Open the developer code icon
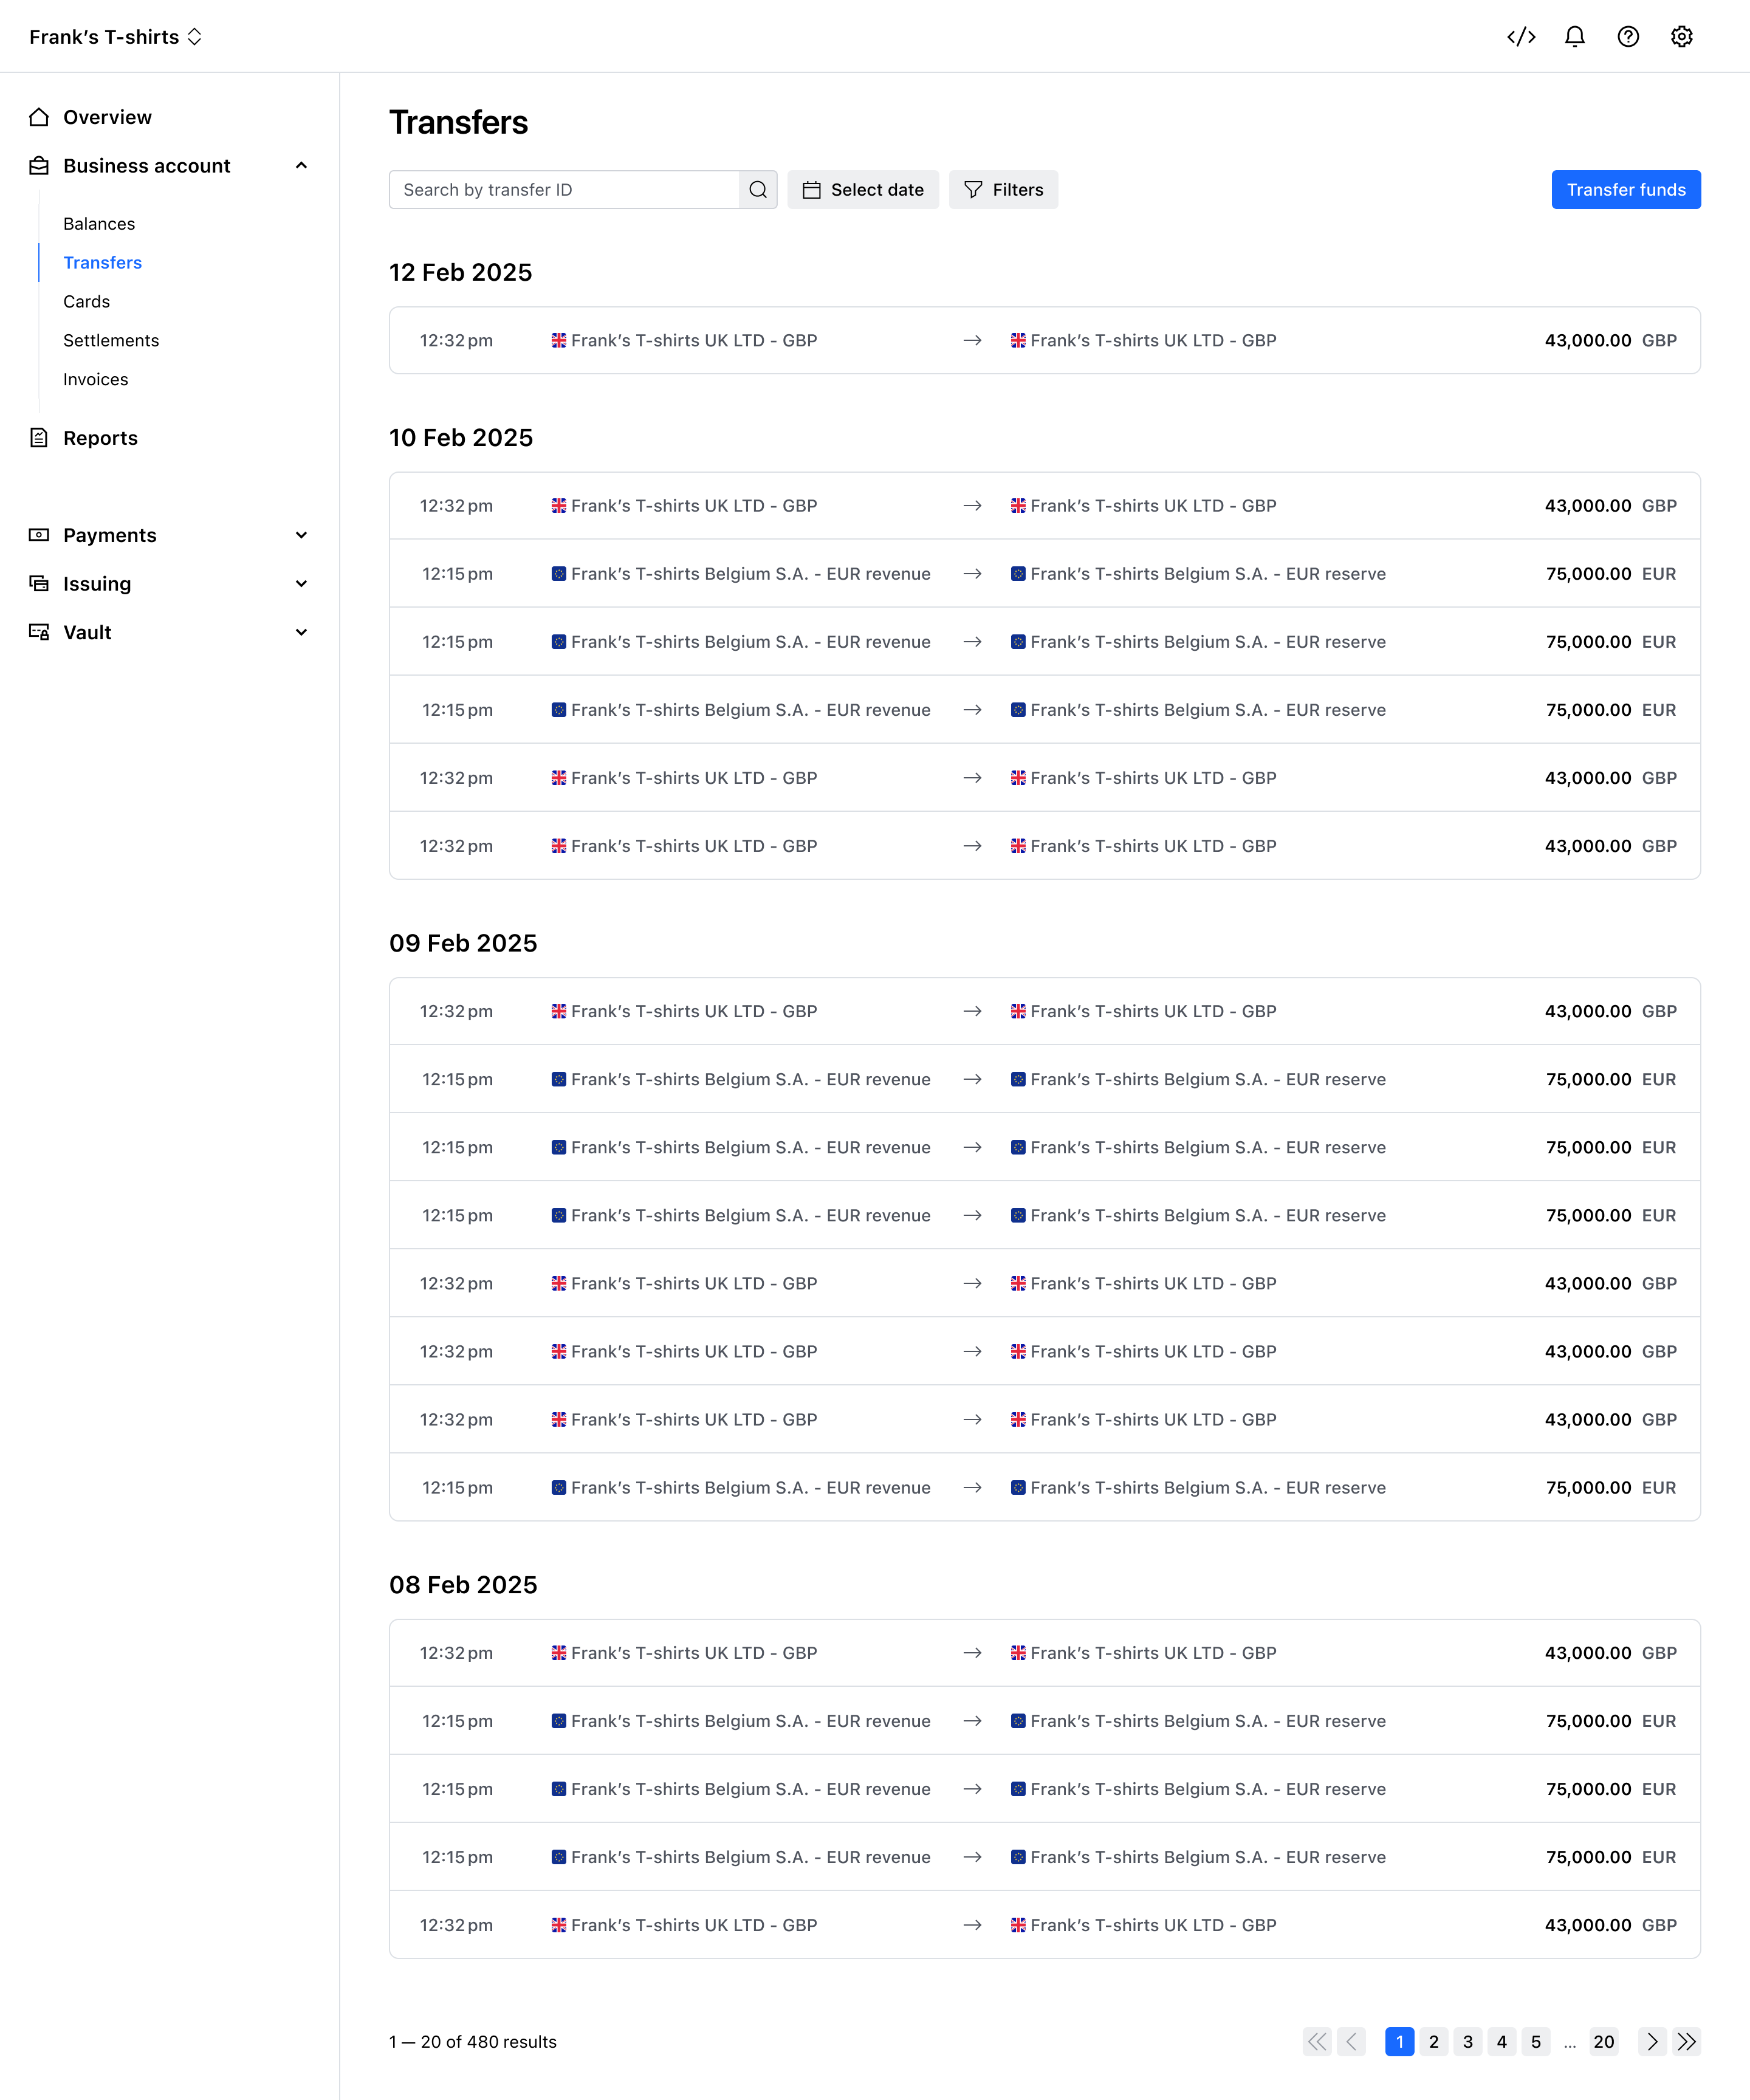This screenshot has height=2100, width=1750. point(1521,37)
